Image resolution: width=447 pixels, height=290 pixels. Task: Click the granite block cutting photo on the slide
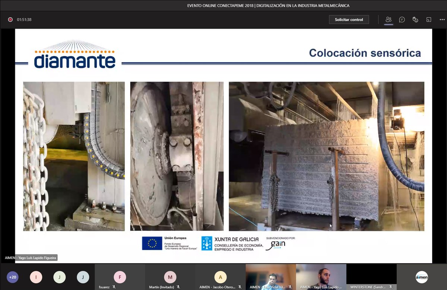tap(327, 156)
